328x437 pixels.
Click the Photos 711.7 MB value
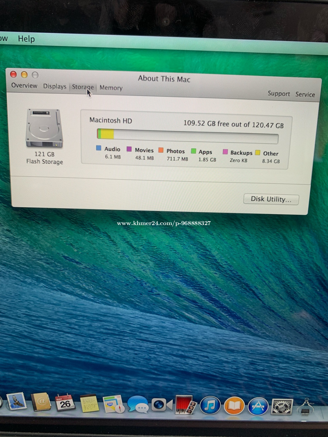(x=177, y=159)
